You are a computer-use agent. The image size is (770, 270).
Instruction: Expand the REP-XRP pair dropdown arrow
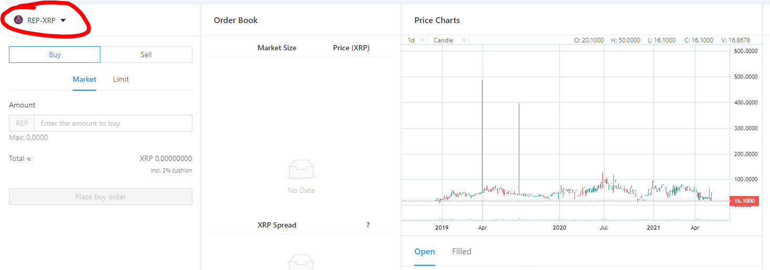click(x=63, y=20)
